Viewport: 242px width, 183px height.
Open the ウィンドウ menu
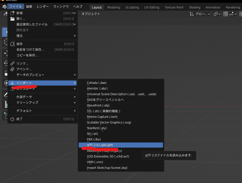tap(61, 7)
